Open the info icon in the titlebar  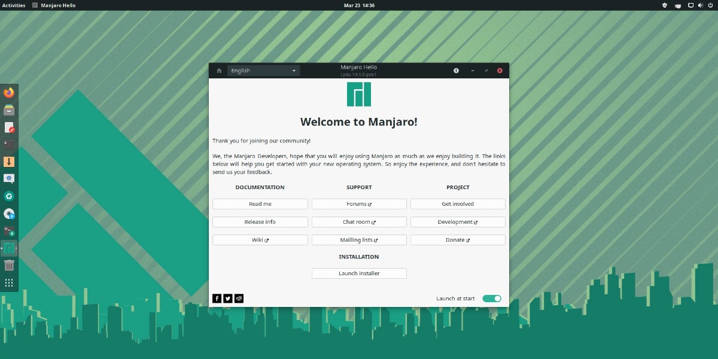(456, 70)
